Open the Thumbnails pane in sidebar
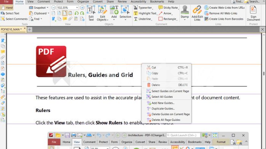266x149 pixels. click(x=3, y=46)
